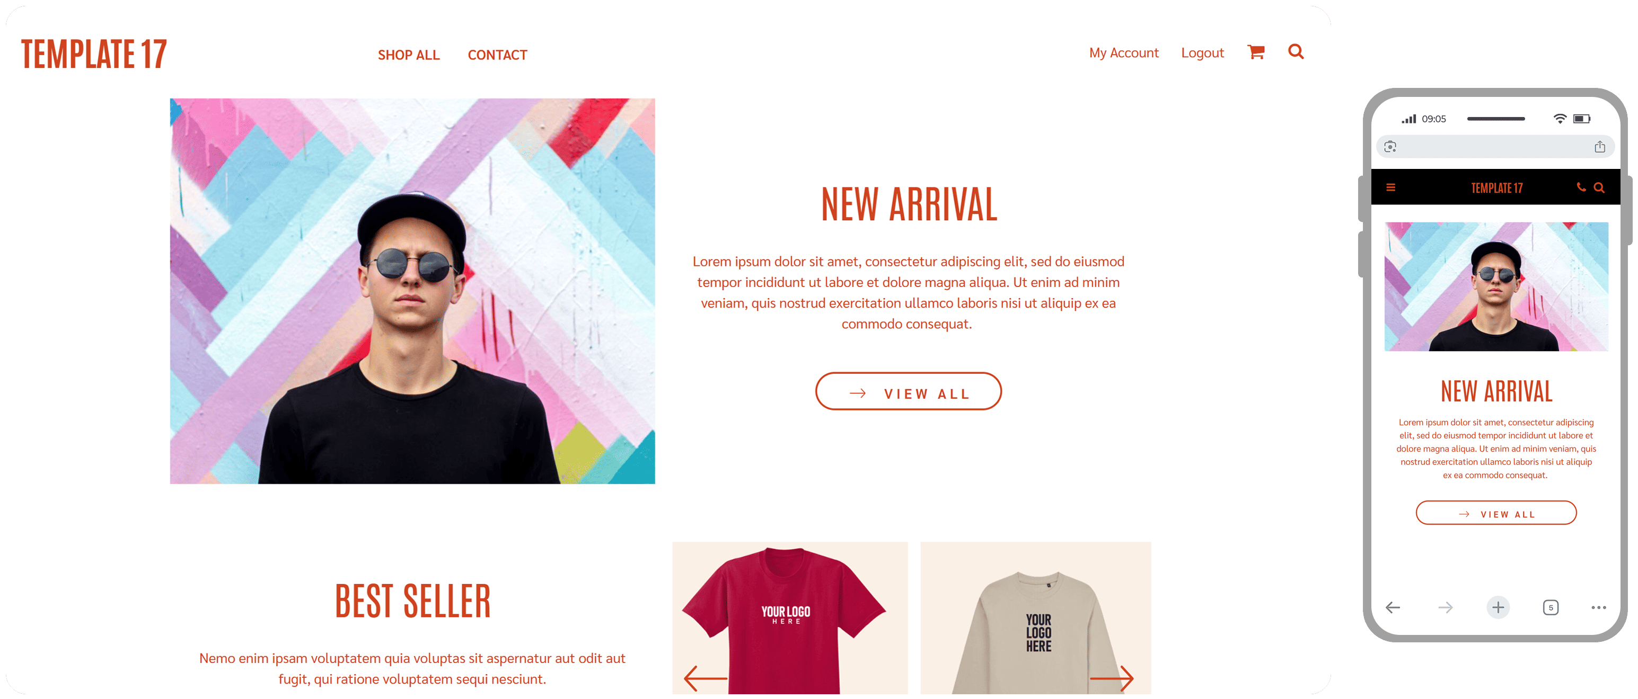Click the desktop VIEW ALL button
The height and width of the screenshot is (699, 1638).
click(x=908, y=391)
